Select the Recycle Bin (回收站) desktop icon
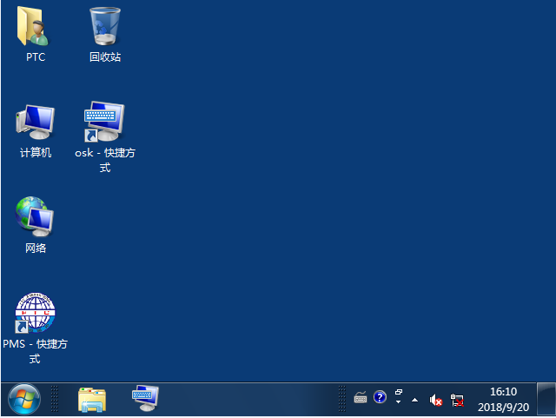Viewport: 556px width, 418px height. 105,26
